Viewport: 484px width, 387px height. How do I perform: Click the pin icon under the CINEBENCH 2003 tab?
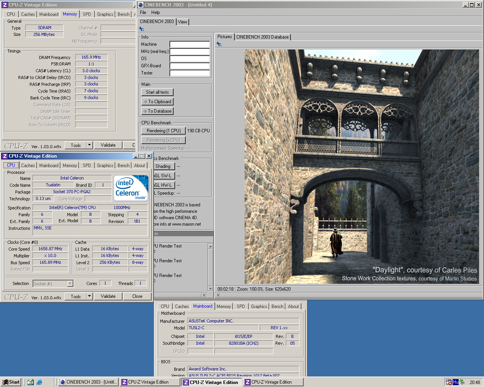click(142, 29)
